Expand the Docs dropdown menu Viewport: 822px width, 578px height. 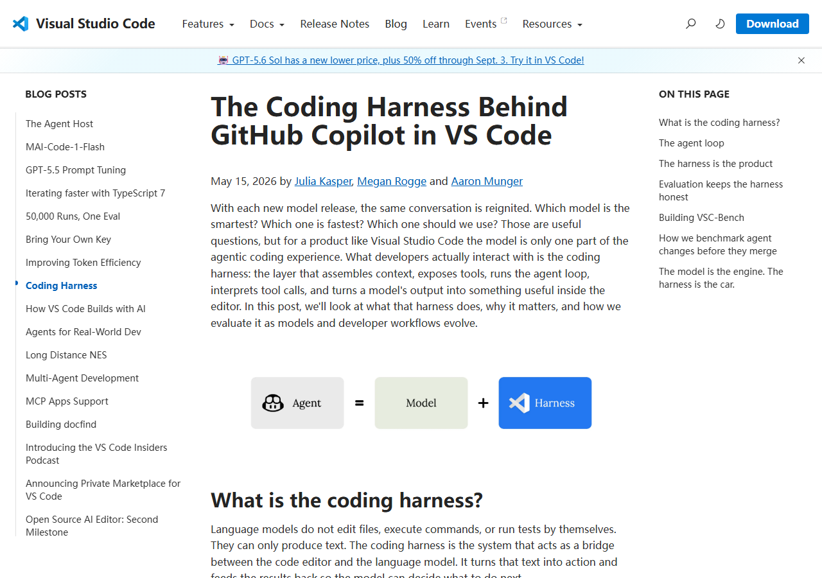[x=267, y=24]
